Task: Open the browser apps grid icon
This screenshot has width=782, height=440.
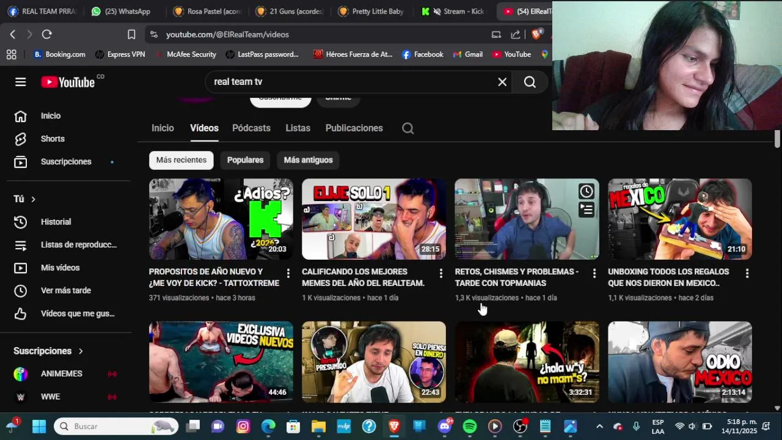Action: [x=11, y=54]
